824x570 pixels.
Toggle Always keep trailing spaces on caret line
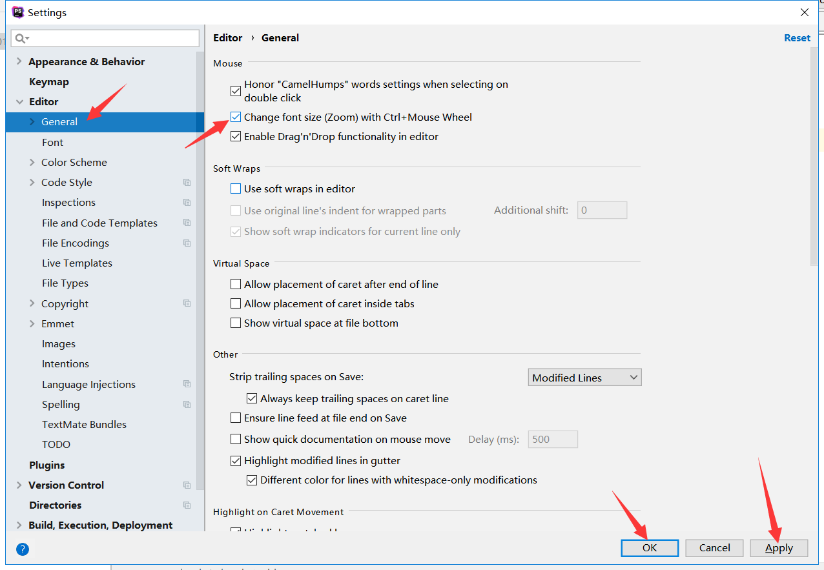pyautogui.click(x=252, y=399)
